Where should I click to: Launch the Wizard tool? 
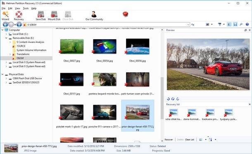pos(5,16)
